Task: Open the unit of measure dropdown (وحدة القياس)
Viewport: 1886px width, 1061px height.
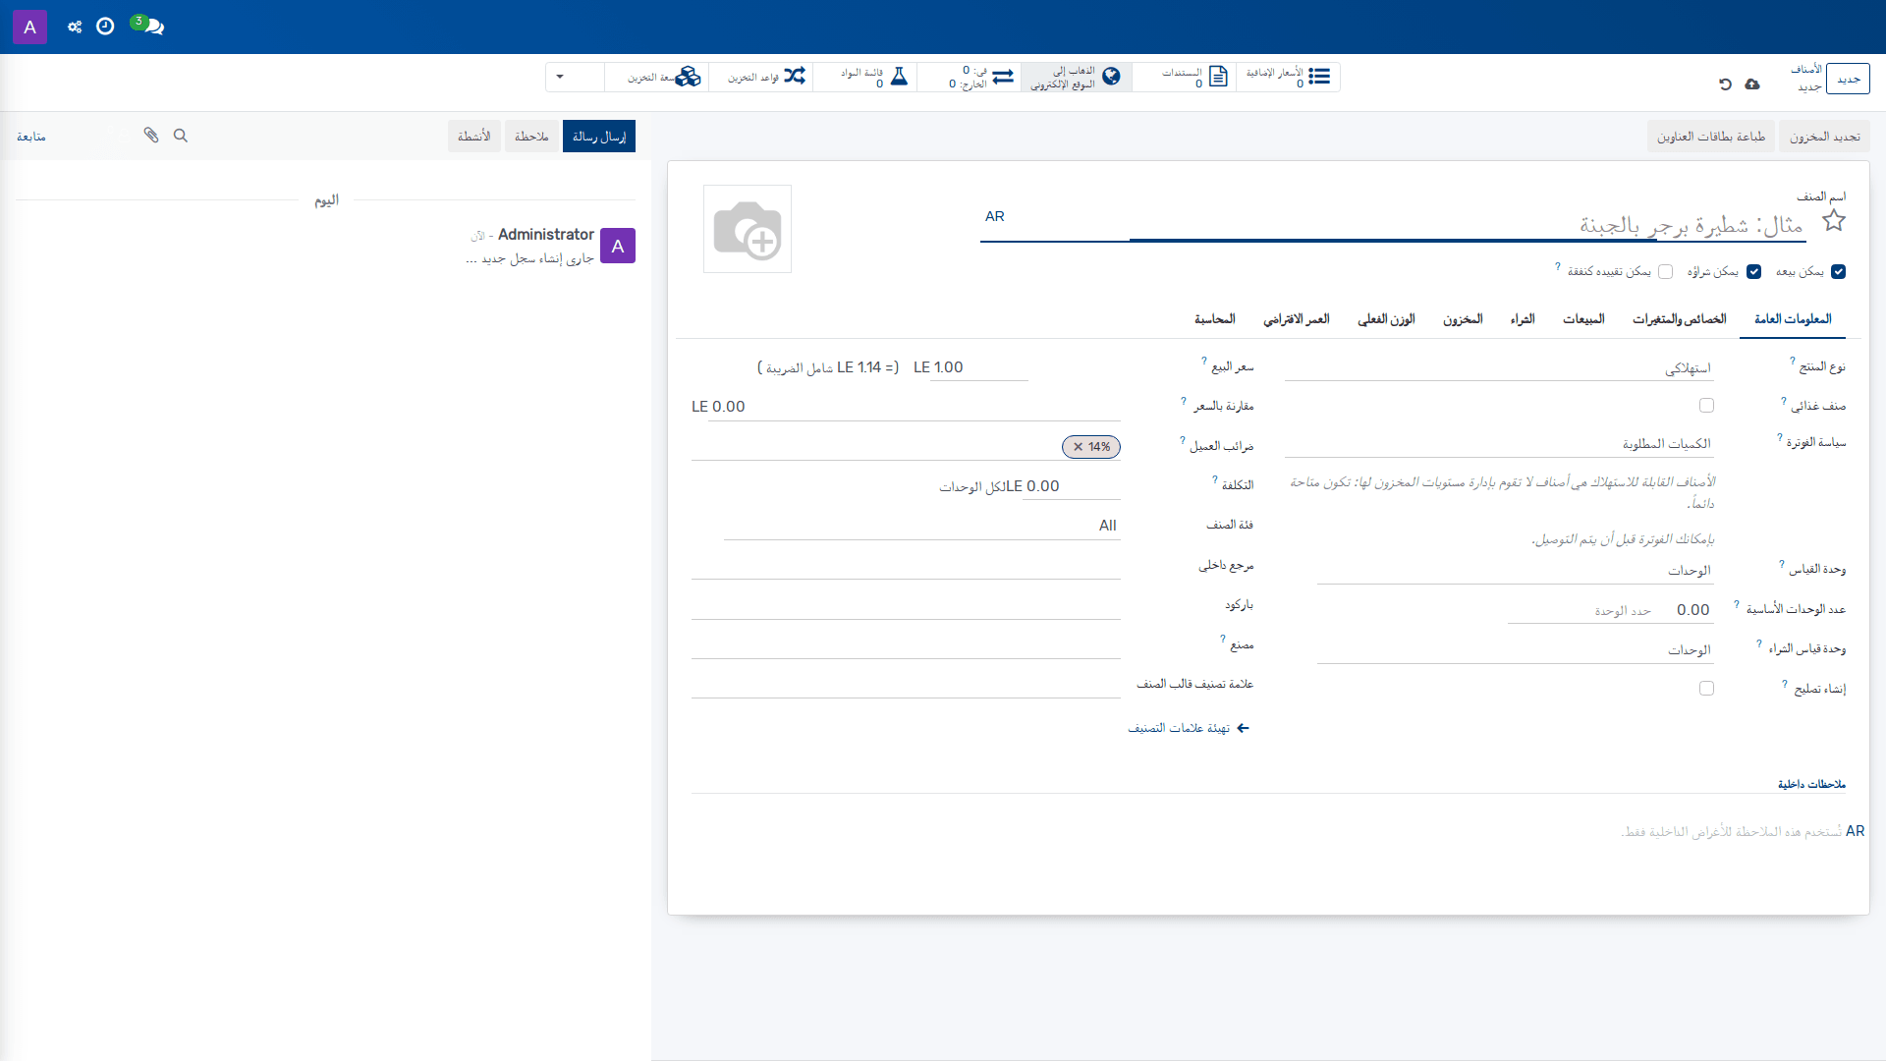Action: pos(1515,571)
